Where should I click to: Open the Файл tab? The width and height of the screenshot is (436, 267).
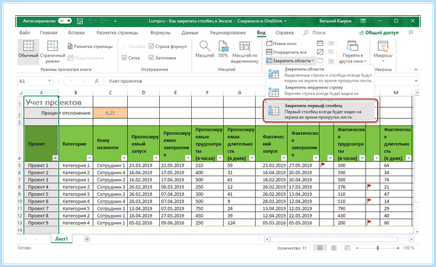tap(25, 33)
